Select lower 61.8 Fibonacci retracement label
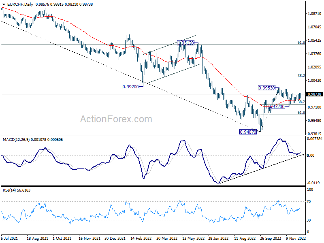 tap(301, 113)
